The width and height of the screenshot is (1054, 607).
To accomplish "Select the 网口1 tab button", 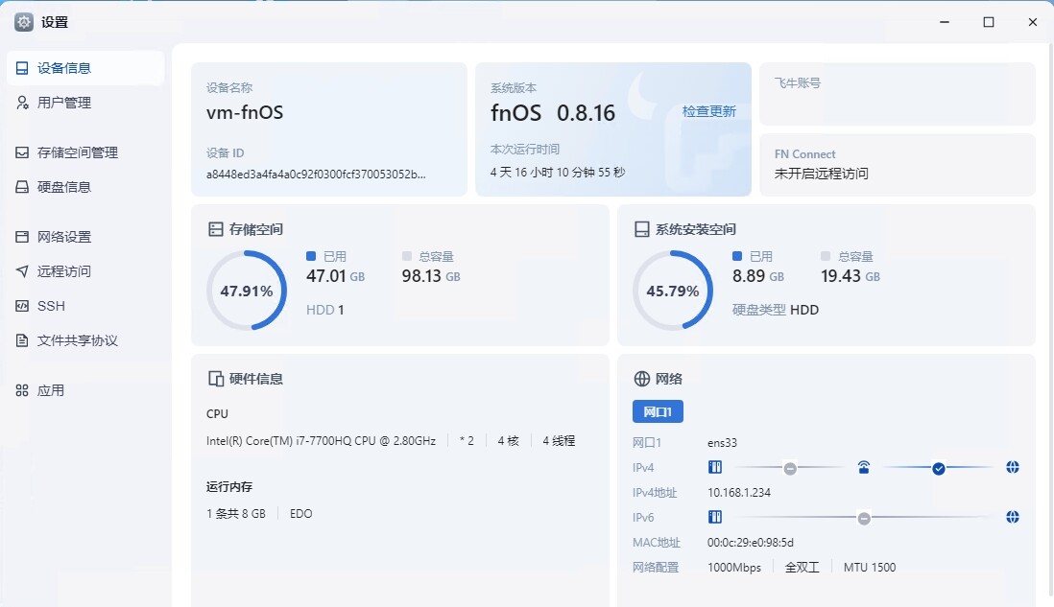I will pyautogui.click(x=658, y=411).
